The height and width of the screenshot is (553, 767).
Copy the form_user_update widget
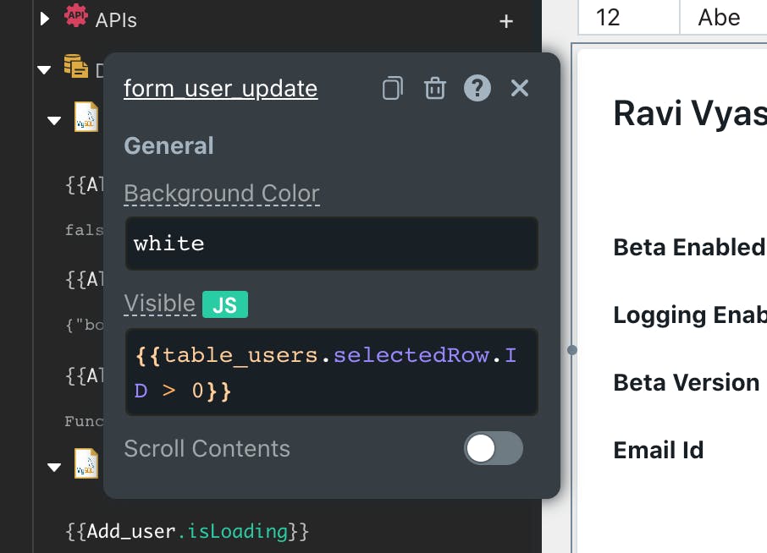point(392,89)
